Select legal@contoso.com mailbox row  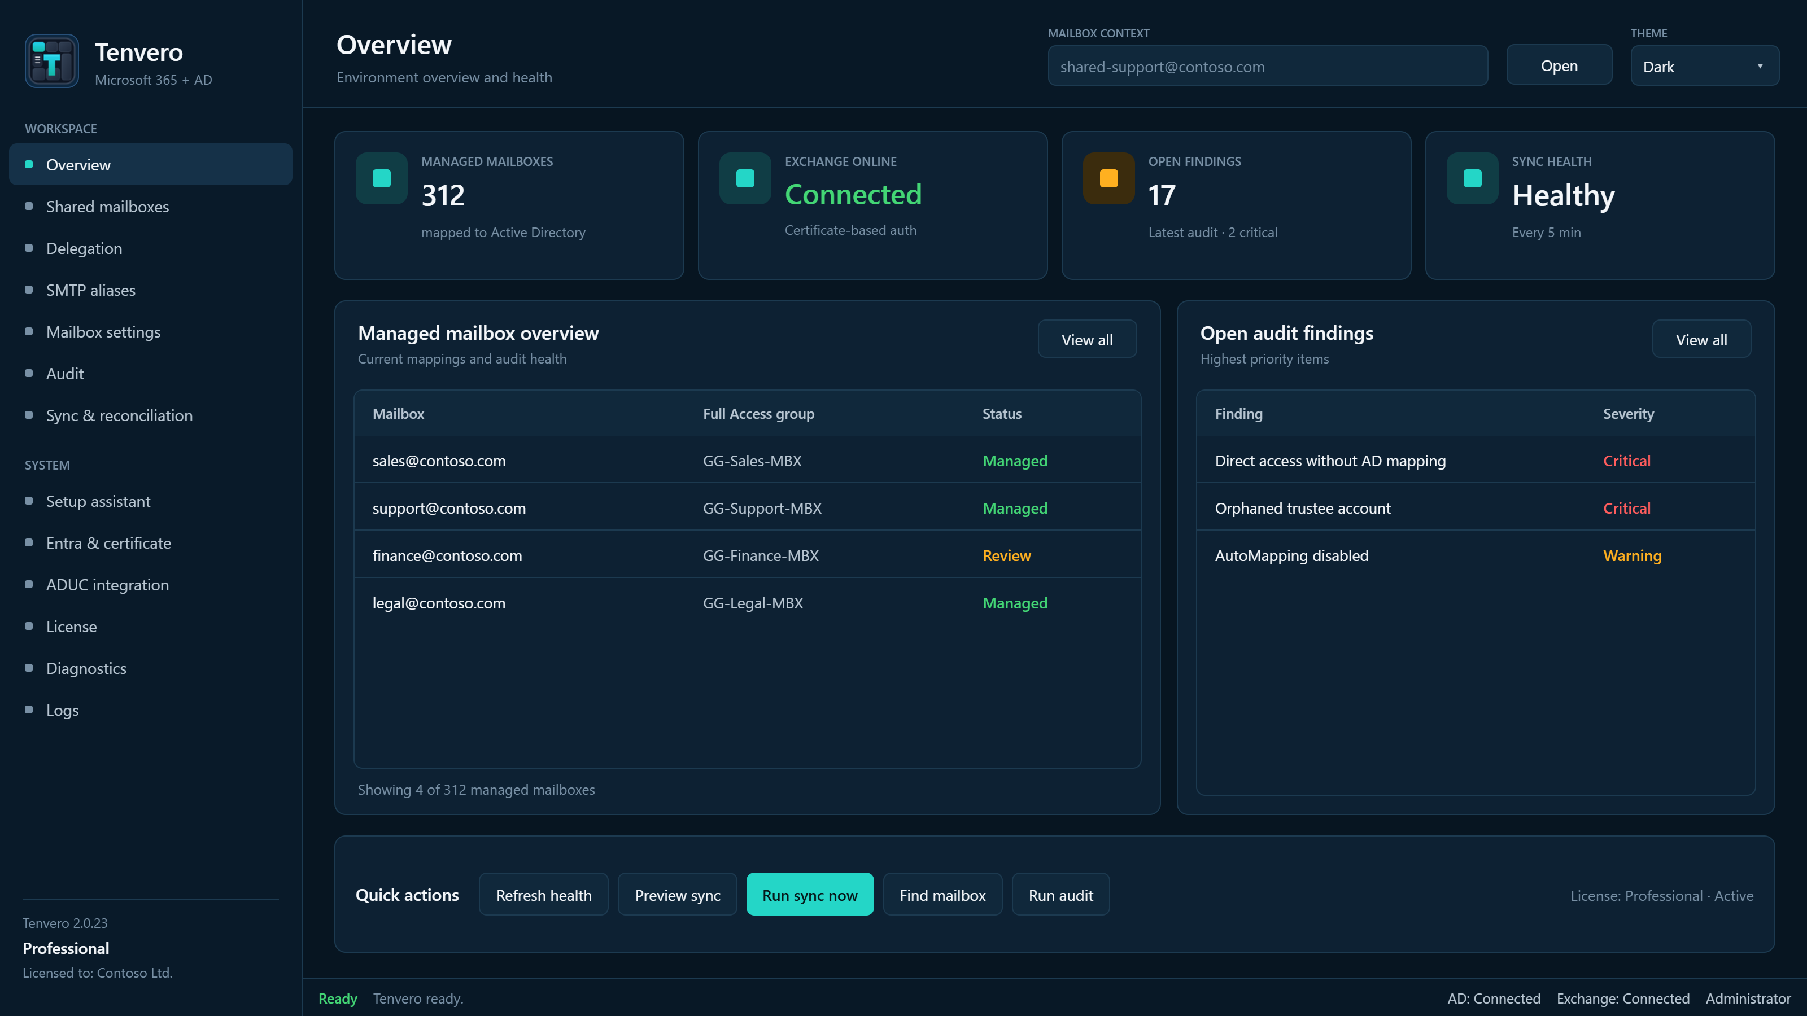pyautogui.click(x=747, y=602)
